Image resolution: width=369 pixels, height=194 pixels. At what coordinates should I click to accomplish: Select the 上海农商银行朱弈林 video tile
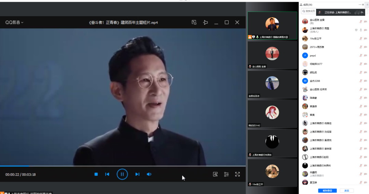coord(272,143)
